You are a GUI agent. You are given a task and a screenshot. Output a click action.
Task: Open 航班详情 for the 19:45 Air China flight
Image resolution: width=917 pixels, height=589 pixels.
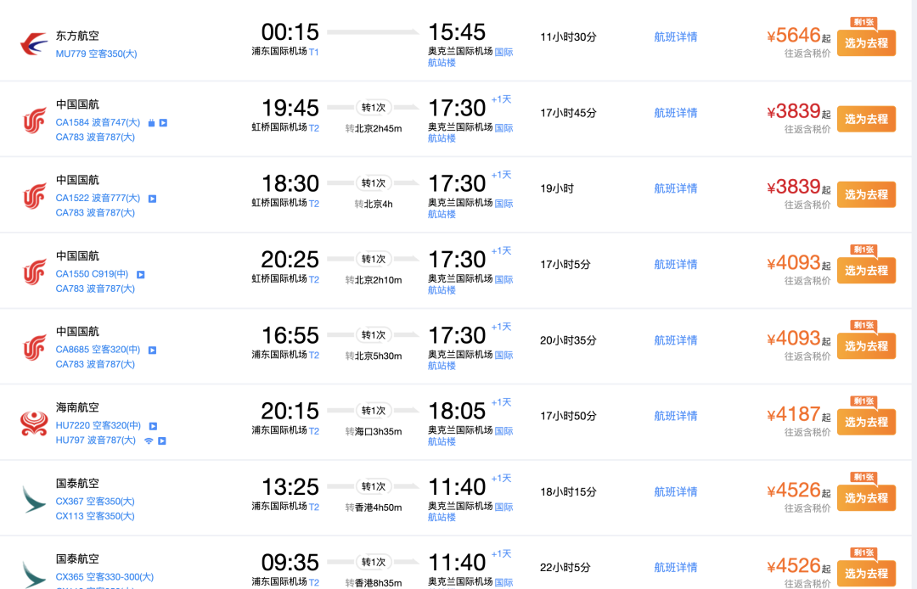676,113
